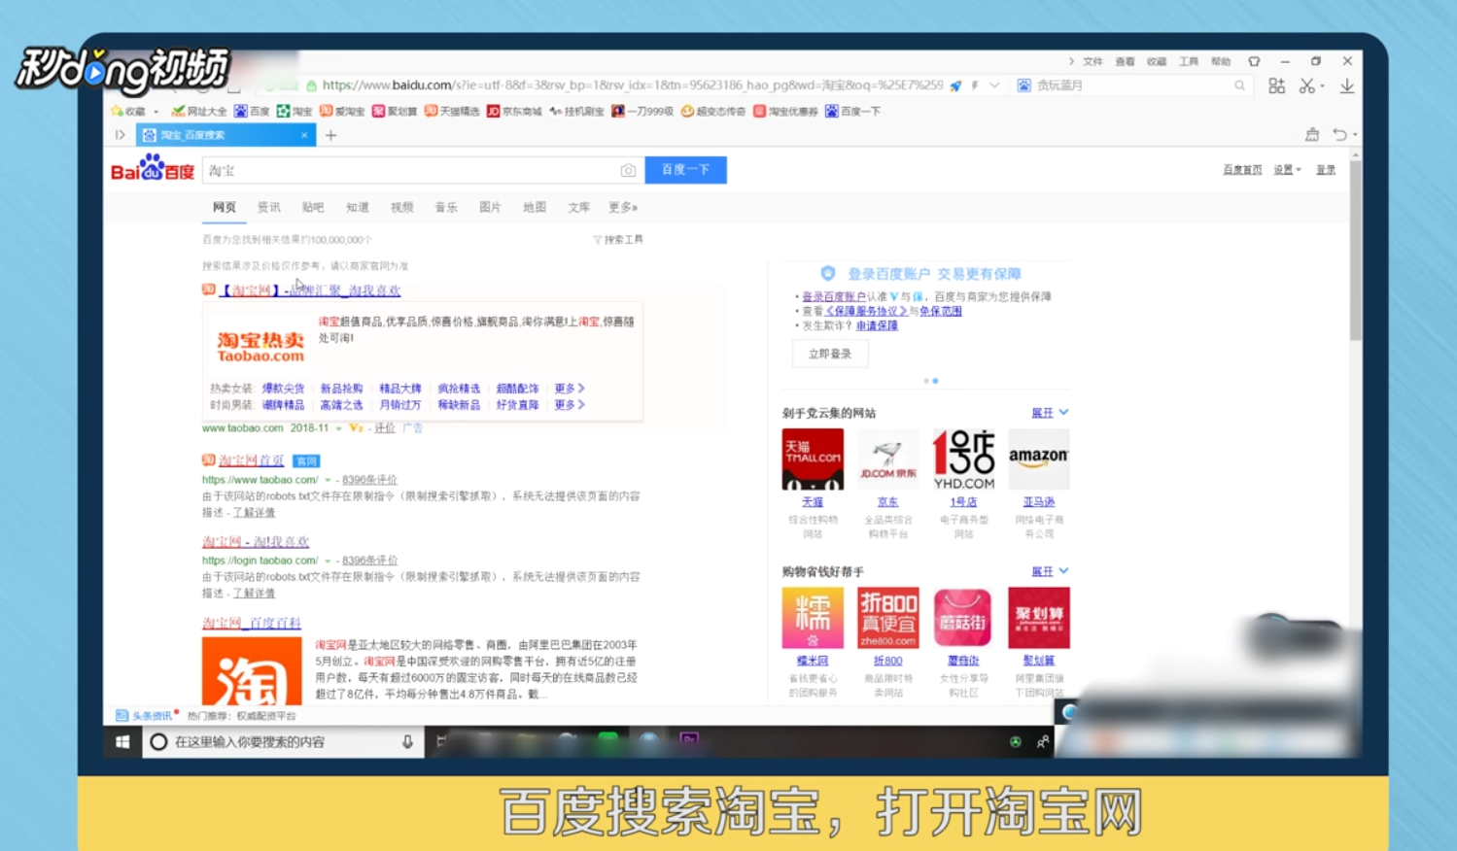
Task: Open the 折800 site icon
Action: [887, 618]
